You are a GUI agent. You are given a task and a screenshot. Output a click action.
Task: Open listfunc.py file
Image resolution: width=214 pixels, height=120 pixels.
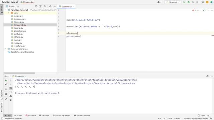pyautogui.click(x=18, y=37)
